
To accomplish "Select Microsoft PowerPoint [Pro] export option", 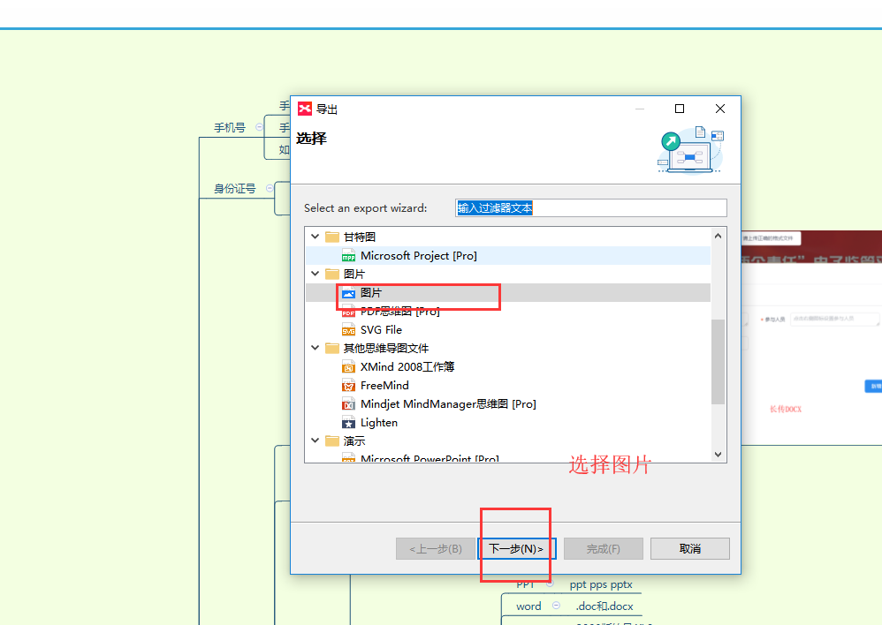I will click(x=430, y=458).
